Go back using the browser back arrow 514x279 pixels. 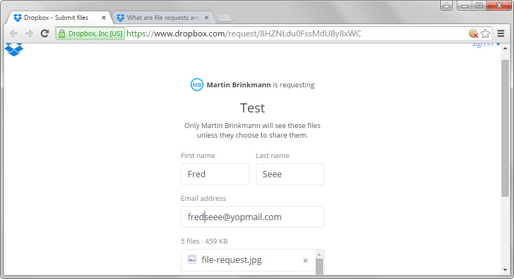13,33
